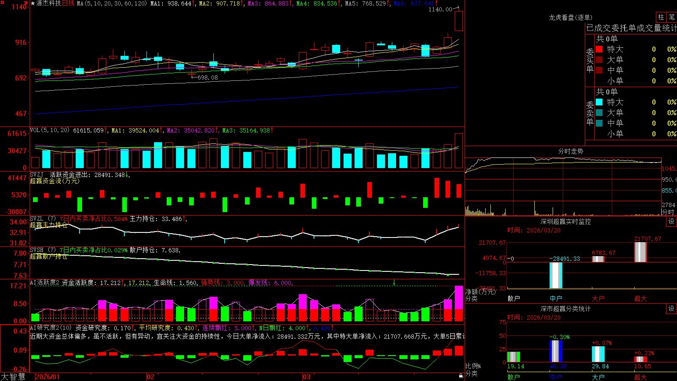Click the 源杰科技 stock name

coord(49,3)
